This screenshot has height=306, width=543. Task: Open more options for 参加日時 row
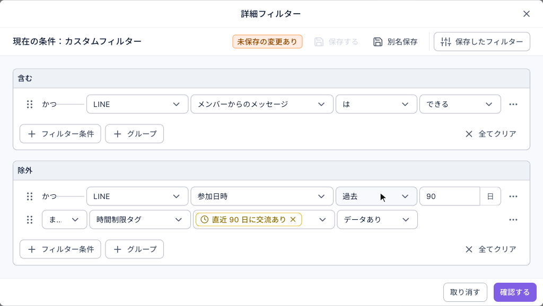[513, 196]
